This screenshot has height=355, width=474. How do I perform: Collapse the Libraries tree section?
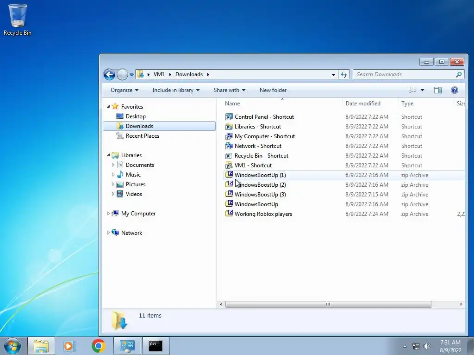[108, 155]
